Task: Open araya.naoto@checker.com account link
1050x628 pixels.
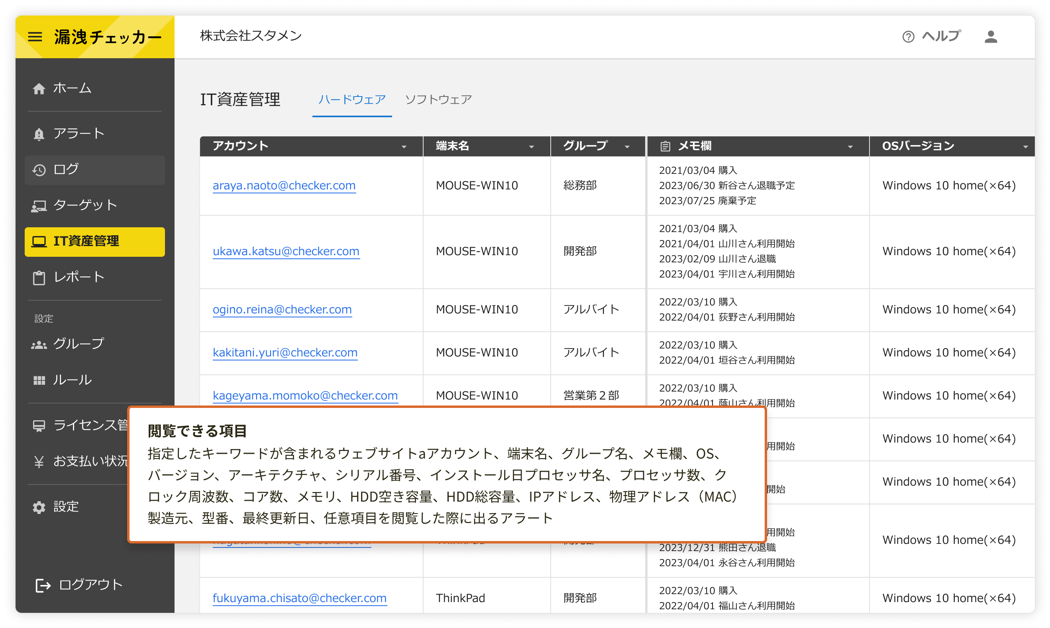Action: point(284,185)
